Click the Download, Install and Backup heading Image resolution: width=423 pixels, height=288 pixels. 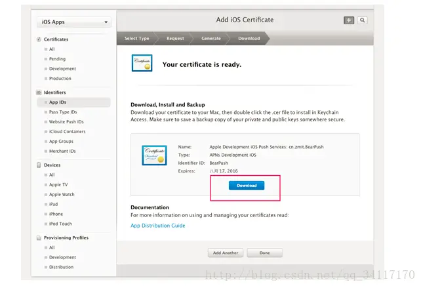(x=168, y=105)
